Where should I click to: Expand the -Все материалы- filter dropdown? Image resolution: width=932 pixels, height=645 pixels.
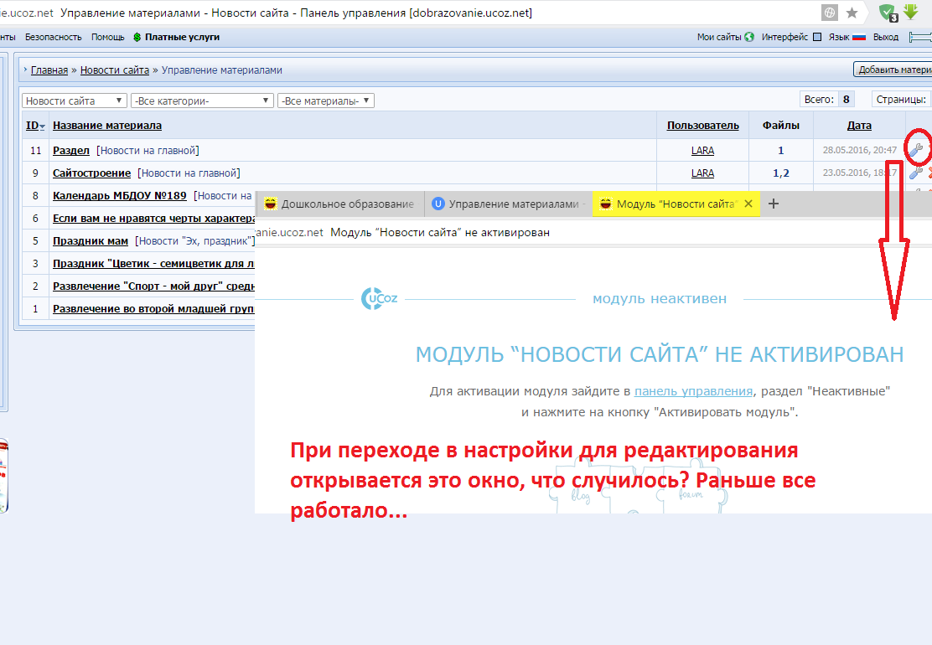tap(326, 101)
